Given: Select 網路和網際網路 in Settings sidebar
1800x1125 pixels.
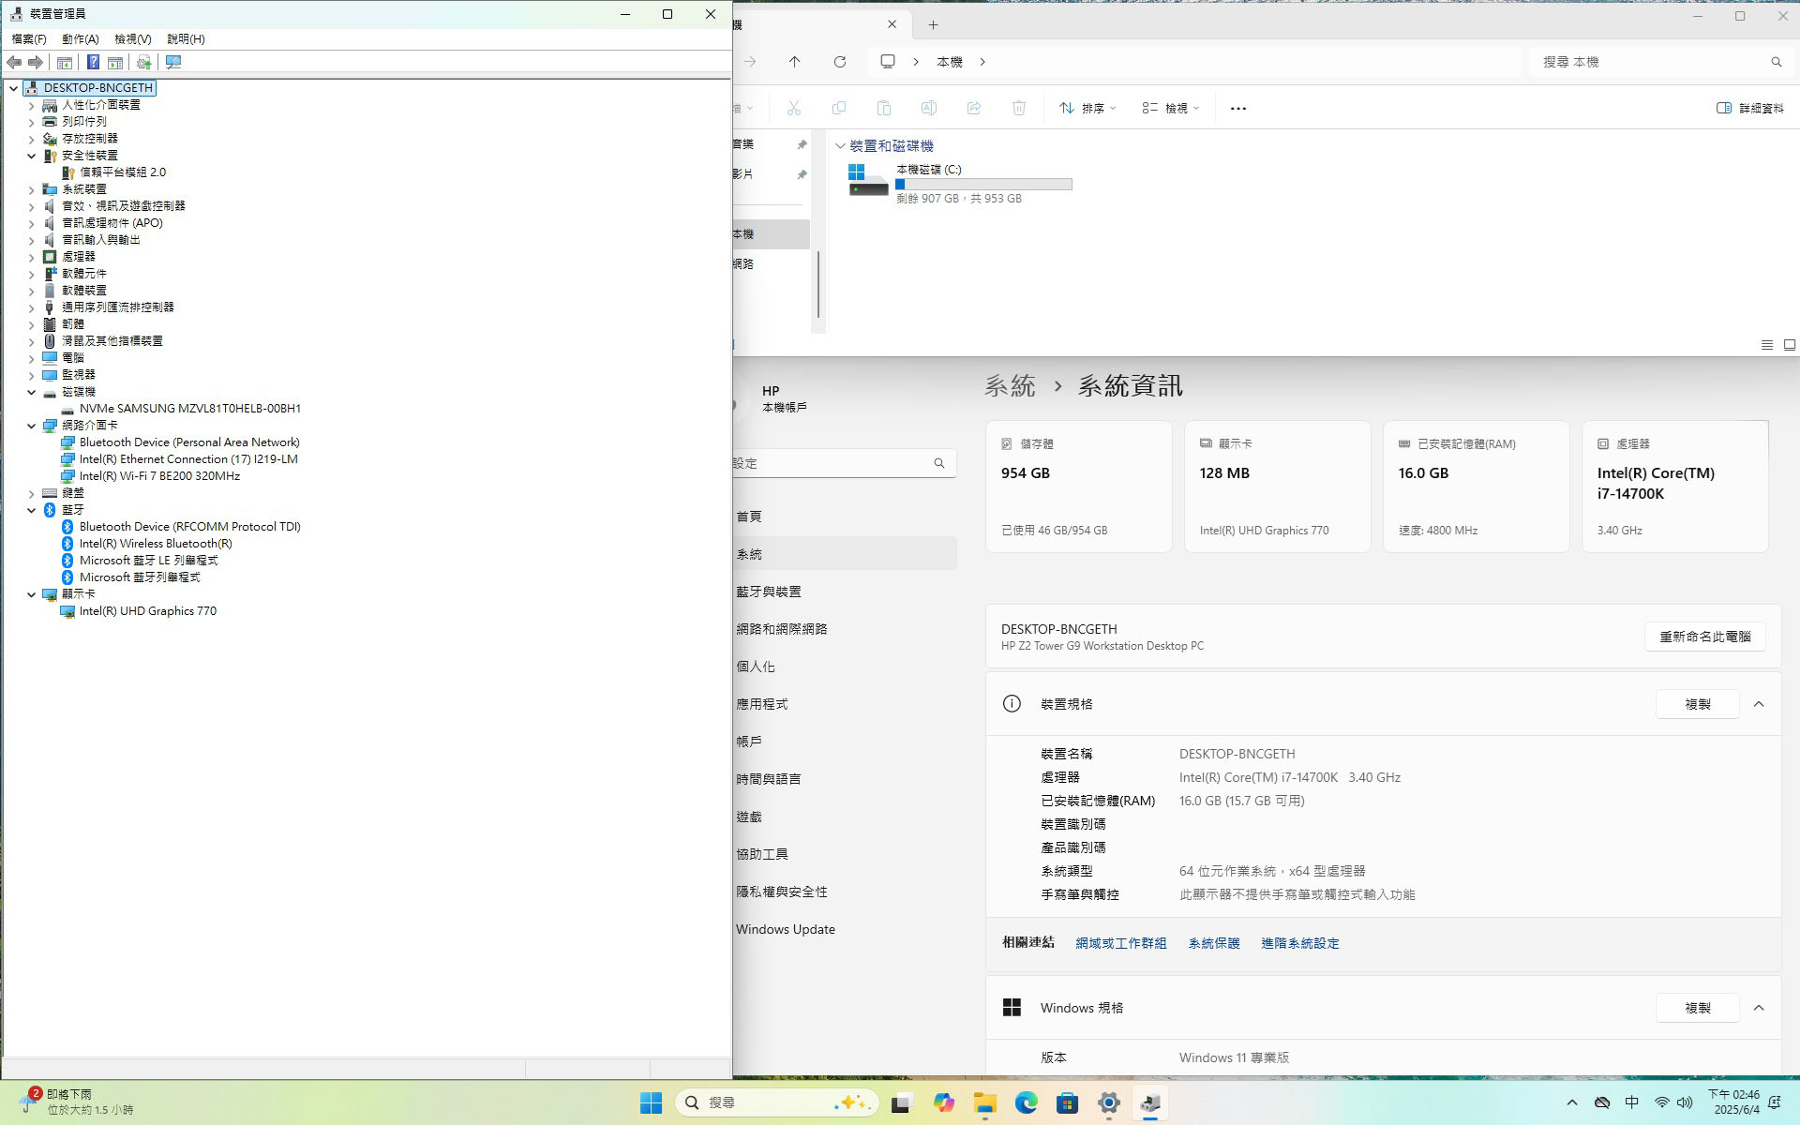Looking at the screenshot, I should 781,629.
